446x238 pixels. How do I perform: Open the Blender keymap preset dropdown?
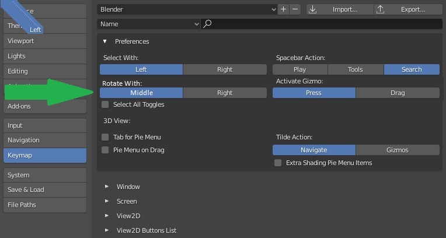pos(187,9)
